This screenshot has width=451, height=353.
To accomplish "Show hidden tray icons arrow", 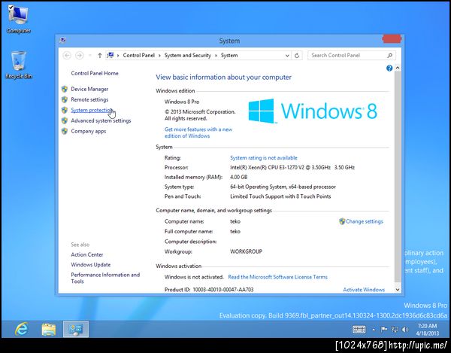I will pyautogui.click(x=374, y=330).
